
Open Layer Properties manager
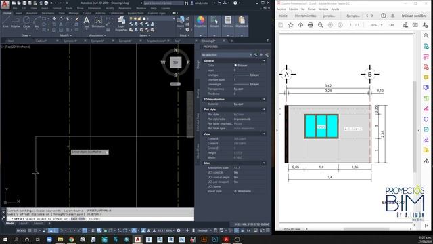[x=121, y=24]
